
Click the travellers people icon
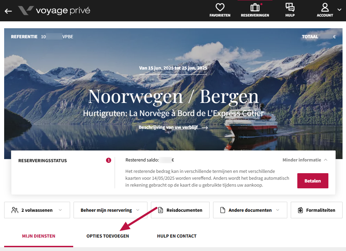tap(15, 210)
